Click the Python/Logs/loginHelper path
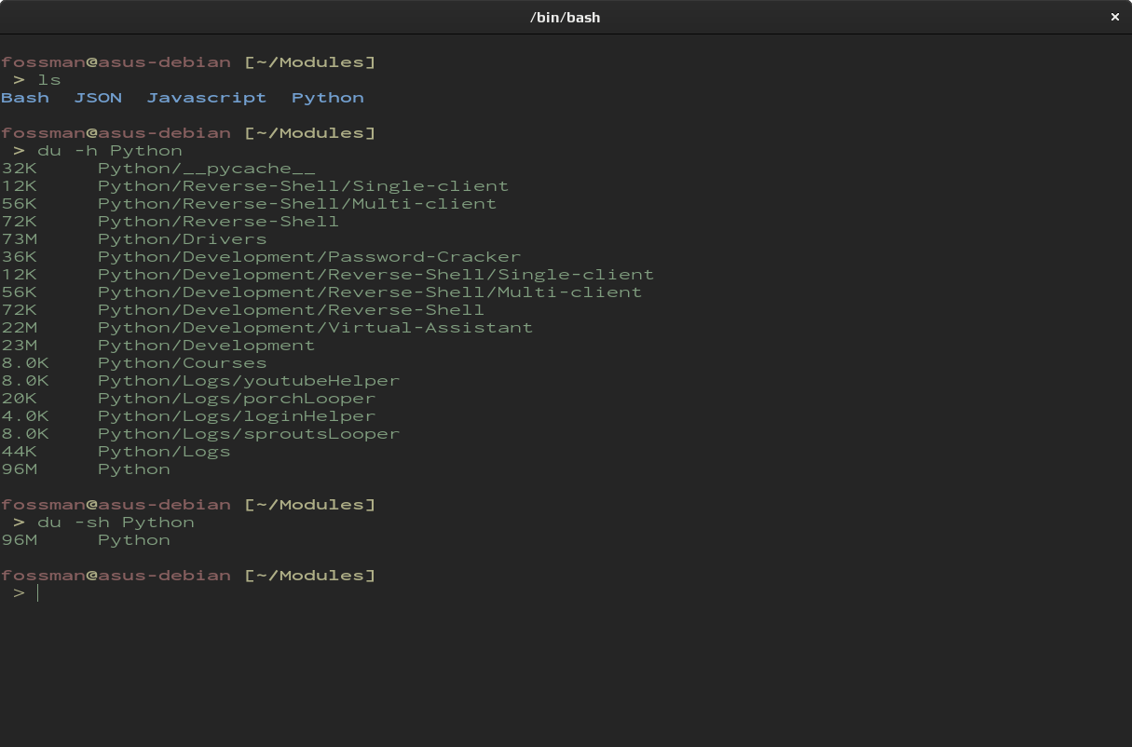1132x747 pixels. 237,416
